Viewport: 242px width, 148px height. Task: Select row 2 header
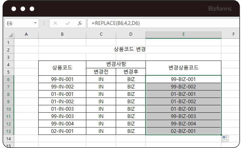pos(8,50)
